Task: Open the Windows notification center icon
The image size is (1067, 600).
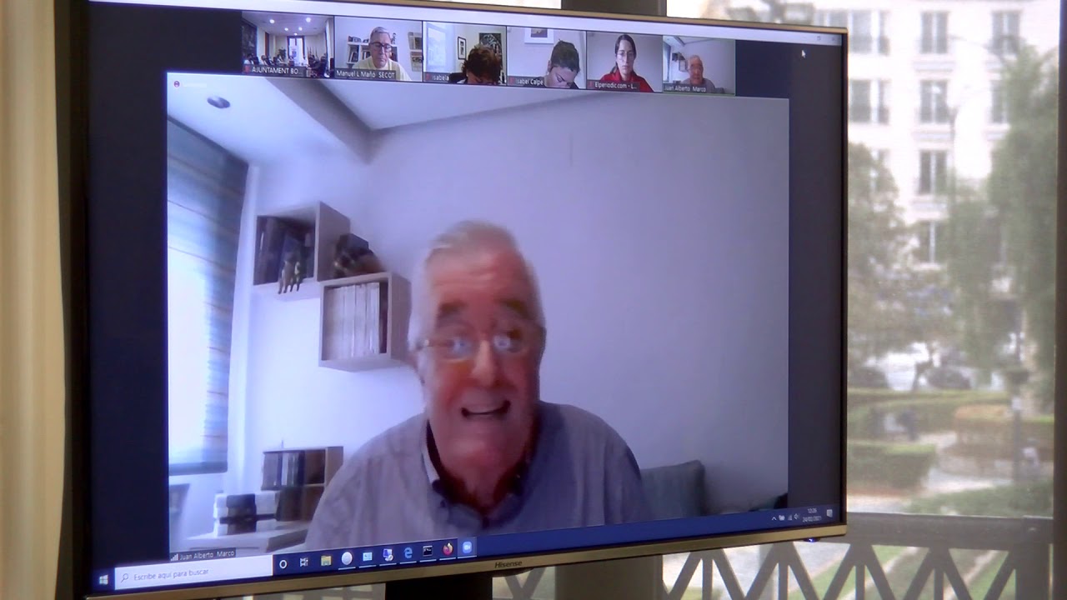Action: point(829,513)
